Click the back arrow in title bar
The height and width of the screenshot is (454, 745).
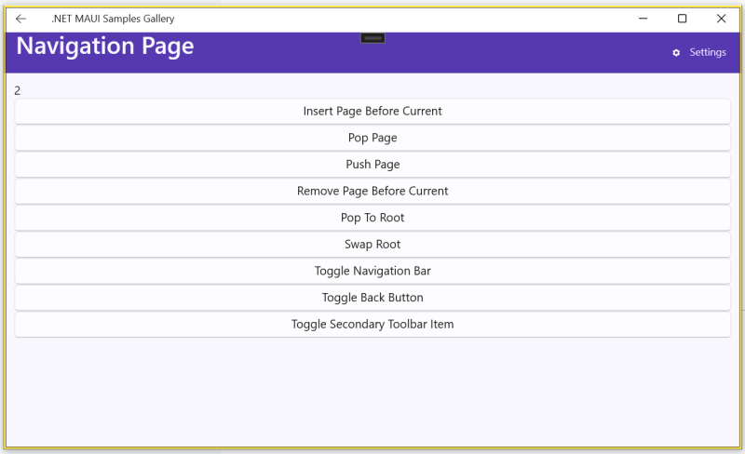(x=20, y=19)
